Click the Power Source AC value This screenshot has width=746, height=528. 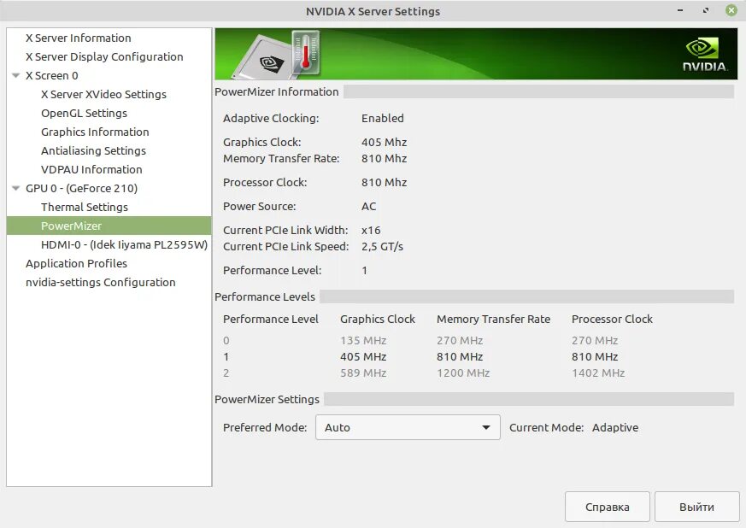point(368,207)
